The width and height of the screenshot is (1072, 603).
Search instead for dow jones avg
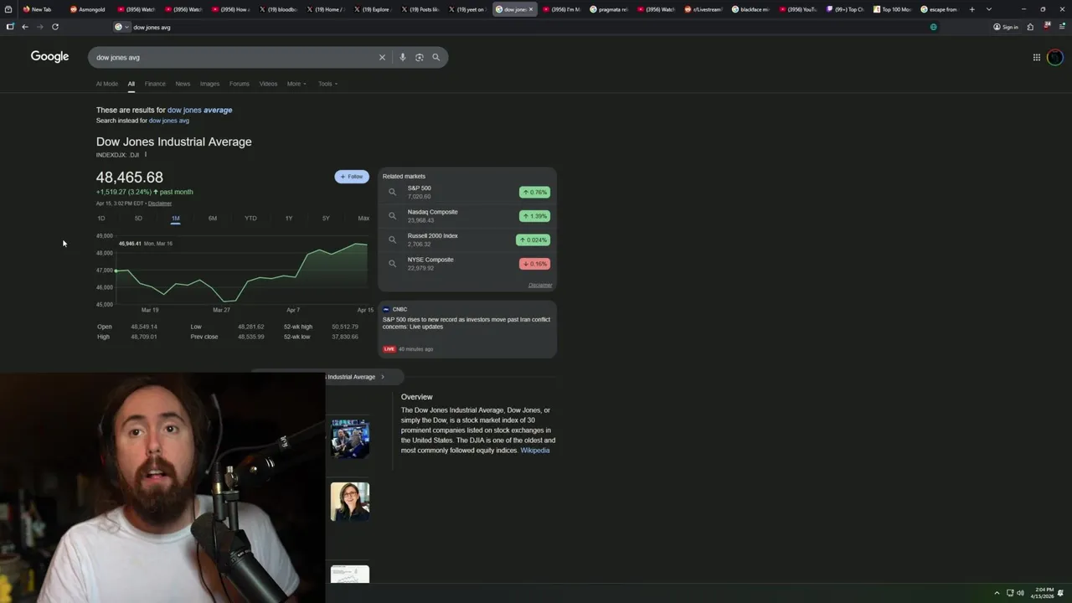pyautogui.click(x=168, y=121)
